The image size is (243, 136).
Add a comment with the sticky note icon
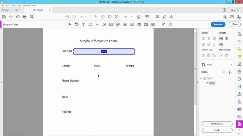pyautogui.click(x=157, y=17)
